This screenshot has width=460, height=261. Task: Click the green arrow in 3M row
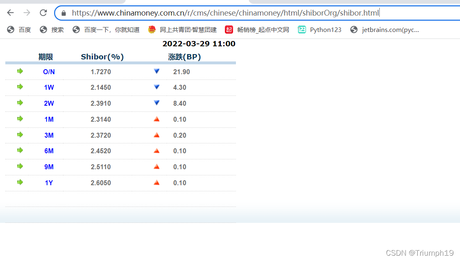(x=20, y=134)
